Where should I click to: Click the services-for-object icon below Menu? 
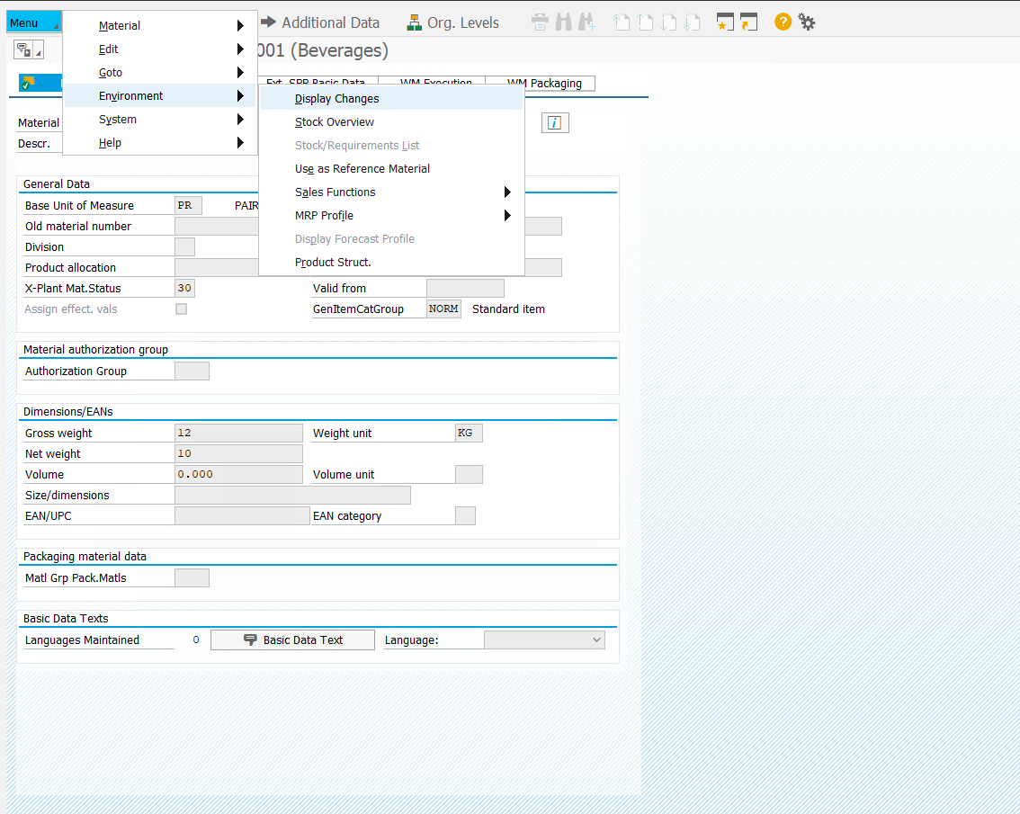click(x=28, y=50)
